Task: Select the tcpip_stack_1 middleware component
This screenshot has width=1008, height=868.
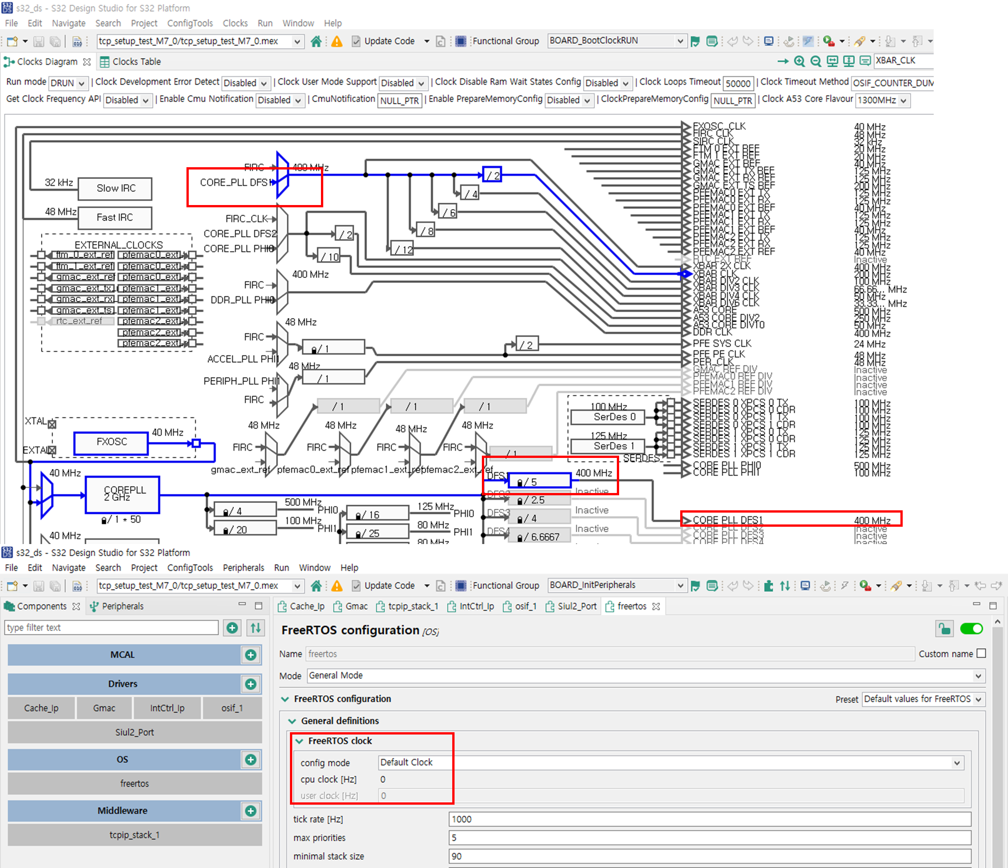Action: (x=135, y=834)
